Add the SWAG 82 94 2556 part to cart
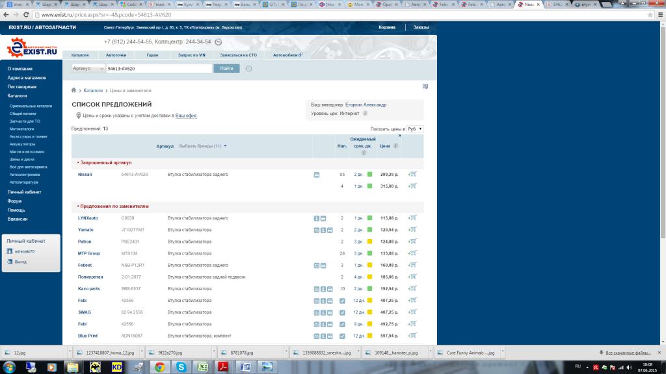 (412, 312)
